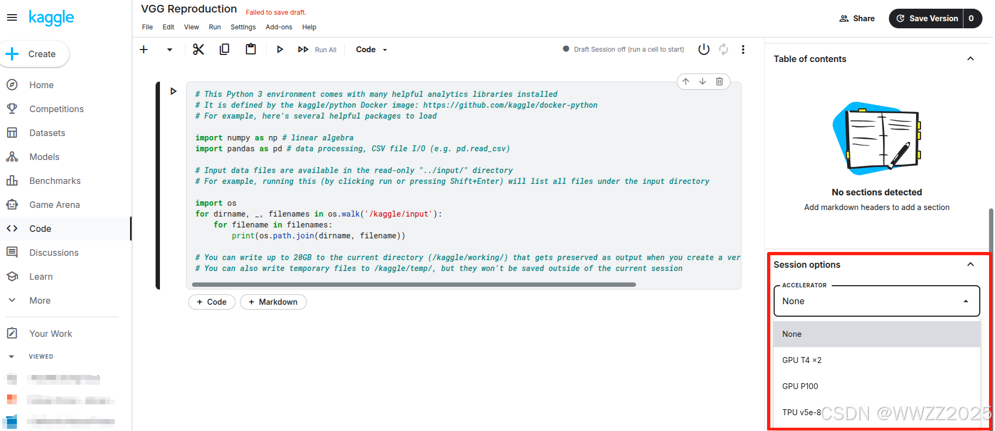Add a new cell with plus icon
Screen dimensions: 995x431
(144, 50)
